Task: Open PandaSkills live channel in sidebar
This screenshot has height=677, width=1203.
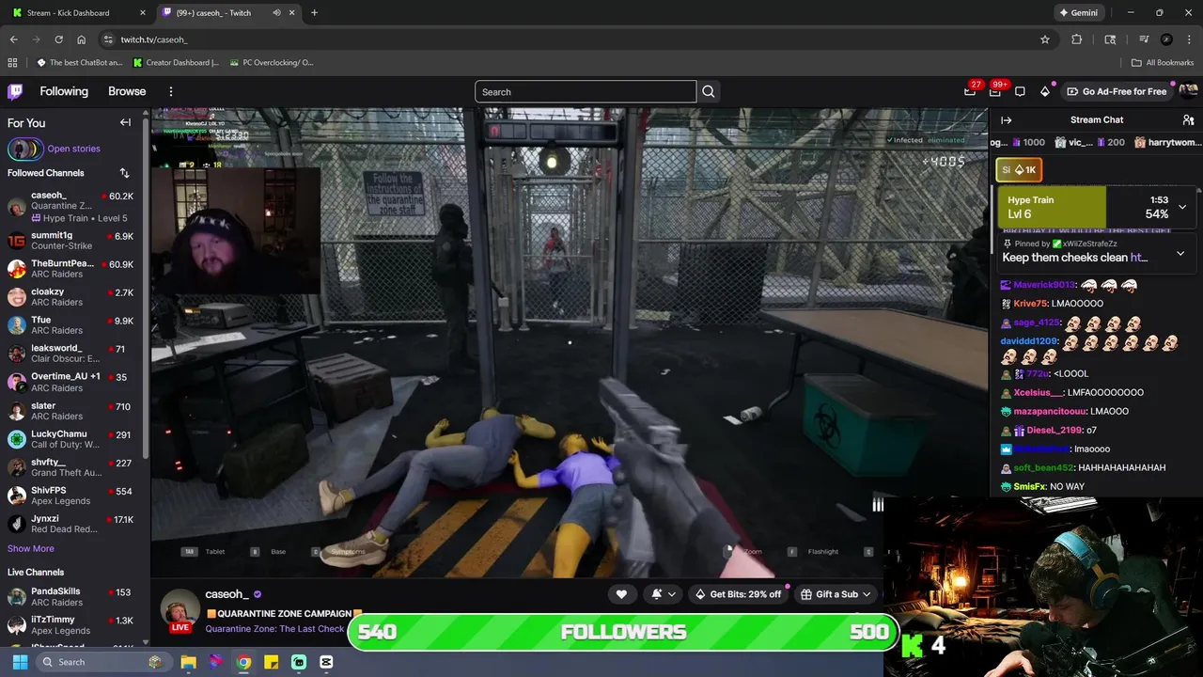Action: [x=72, y=597]
